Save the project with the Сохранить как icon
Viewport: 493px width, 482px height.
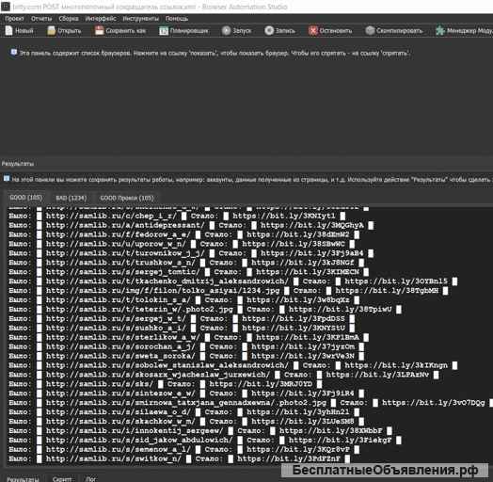pyautogui.click(x=100, y=31)
